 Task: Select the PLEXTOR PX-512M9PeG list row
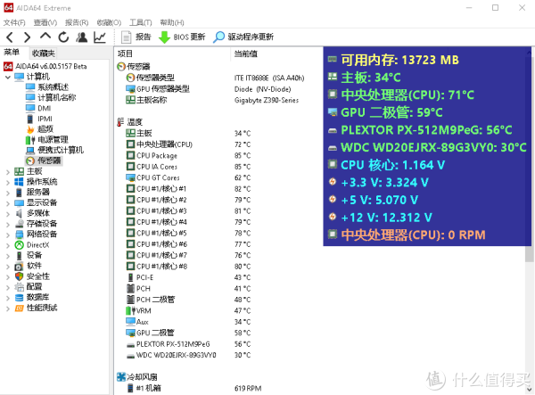click(189, 344)
